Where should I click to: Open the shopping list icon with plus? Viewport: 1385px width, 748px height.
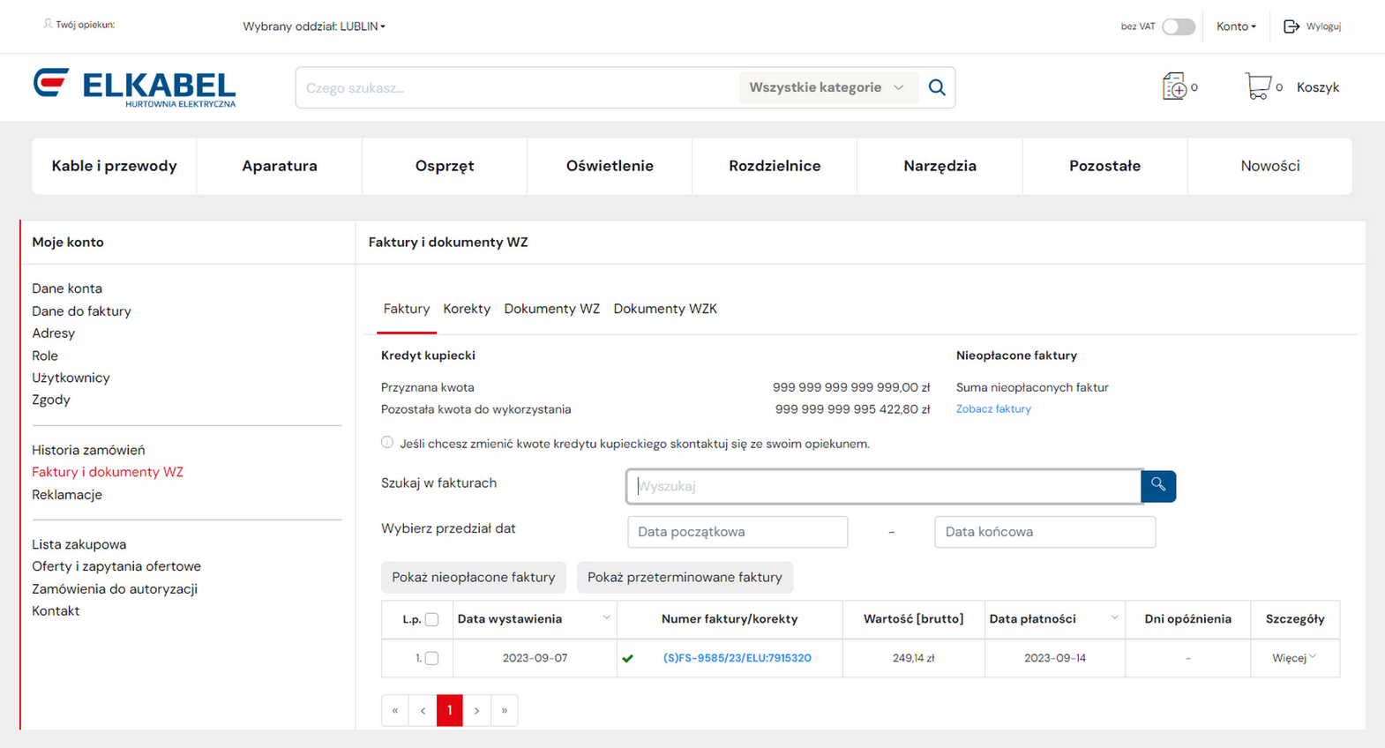1174,86
